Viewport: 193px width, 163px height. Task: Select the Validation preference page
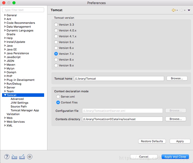click(x=13, y=114)
